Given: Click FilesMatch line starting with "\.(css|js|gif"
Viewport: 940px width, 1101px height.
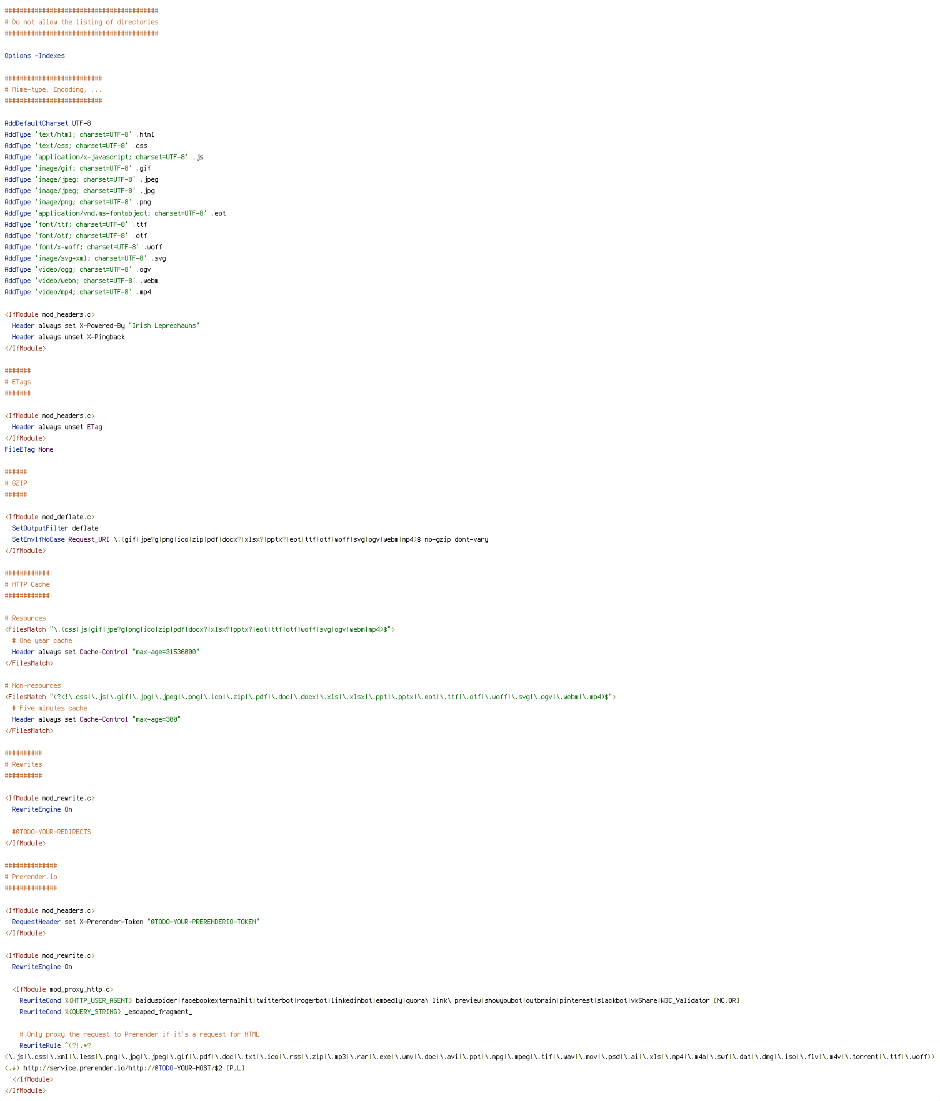Looking at the screenshot, I should pyautogui.click(x=199, y=629).
